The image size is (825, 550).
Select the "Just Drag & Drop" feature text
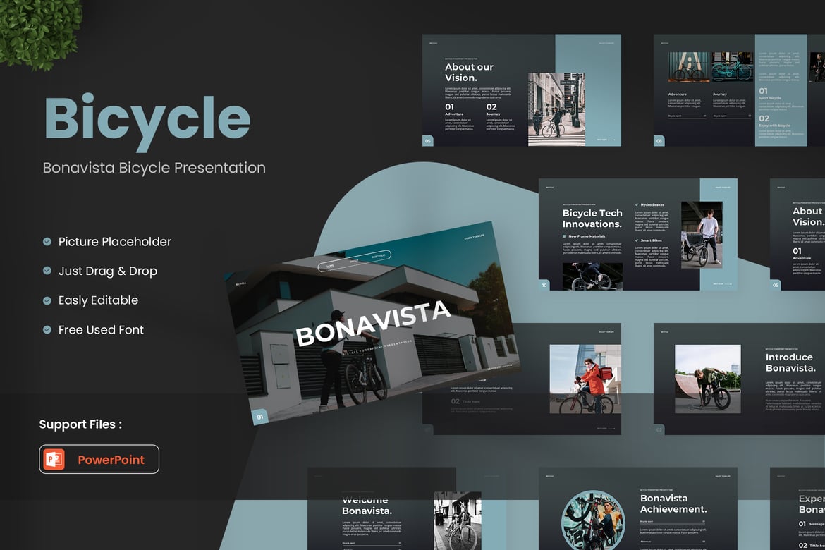tap(108, 271)
